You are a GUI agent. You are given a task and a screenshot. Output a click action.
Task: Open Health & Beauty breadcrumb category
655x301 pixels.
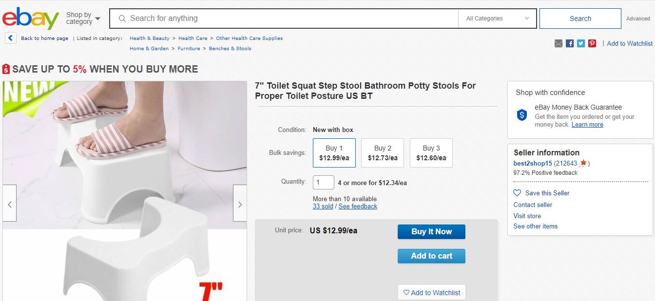[150, 38]
